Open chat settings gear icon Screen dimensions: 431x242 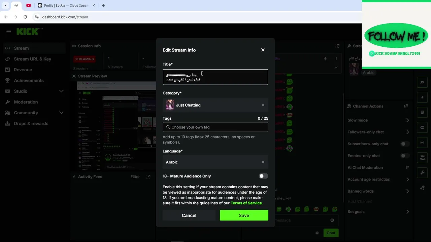pyautogui.click(x=317, y=233)
